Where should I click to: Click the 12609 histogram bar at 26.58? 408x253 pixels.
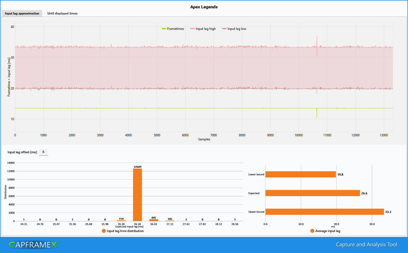pos(137,195)
